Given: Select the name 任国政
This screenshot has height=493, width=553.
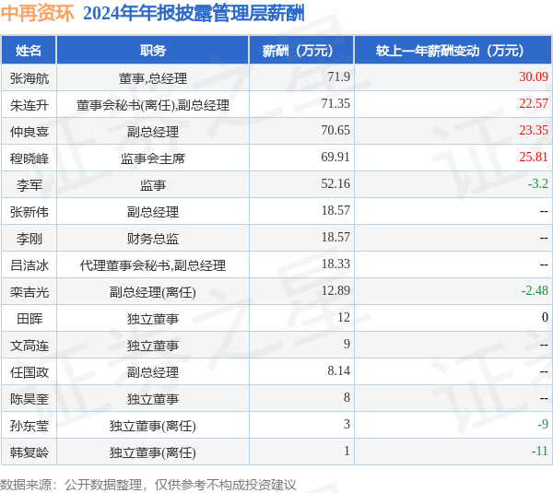Looking at the screenshot, I should [x=29, y=372].
